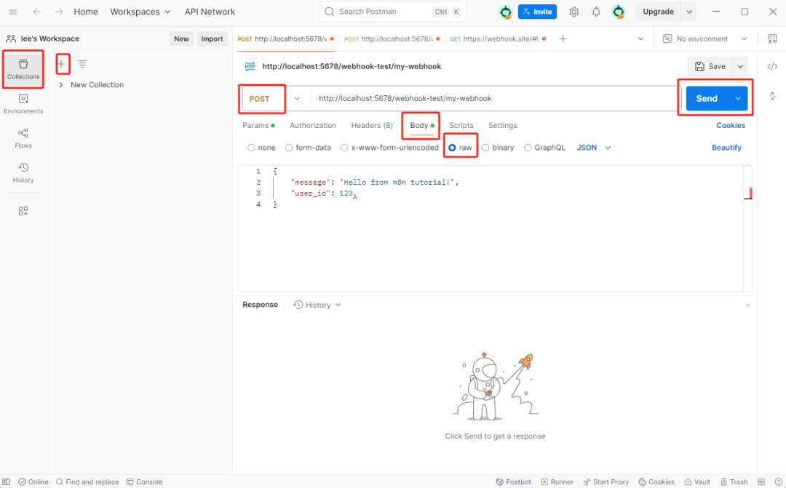Open the tabs overflow chevron
This screenshot has height=488, width=786.
tap(640, 39)
